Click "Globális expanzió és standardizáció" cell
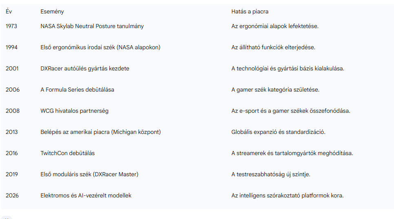The height and width of the screenshot is (219, 394). pyautogui.click(x=278, y=132)
